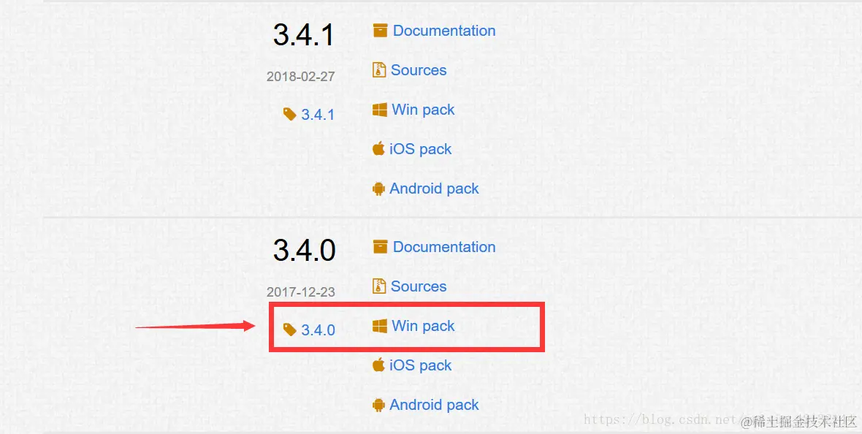Click the tag icon next to 3.4.0
Viewport: 862px width, 434px height.
pyautogui.click(x=290, y=330)
